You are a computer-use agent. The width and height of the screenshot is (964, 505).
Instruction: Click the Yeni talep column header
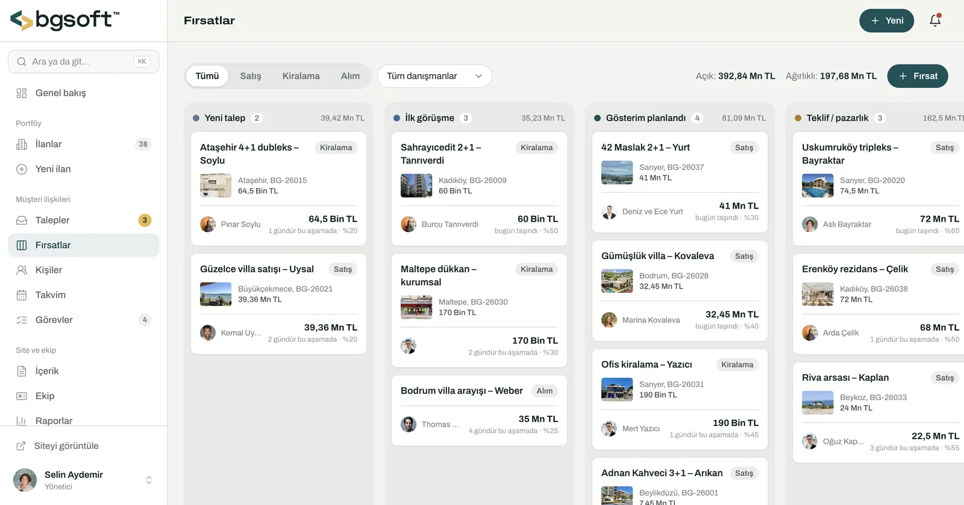pyautogui.click(x=279, y=118)
